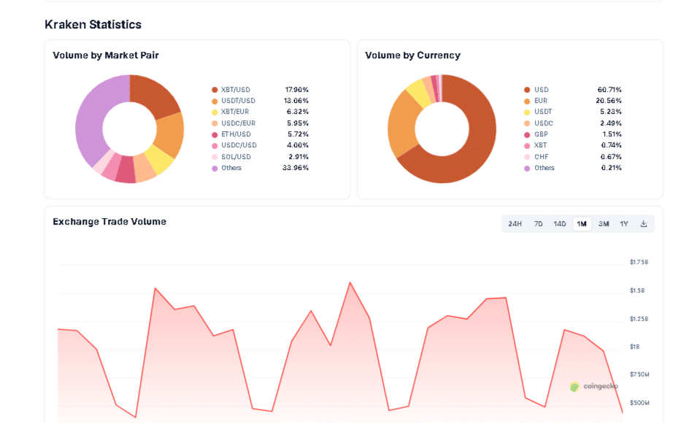This screenshot has width=694, height=423.
Task: Toggle XBT/EUR legend entry
Action: [x=235, y=112]
